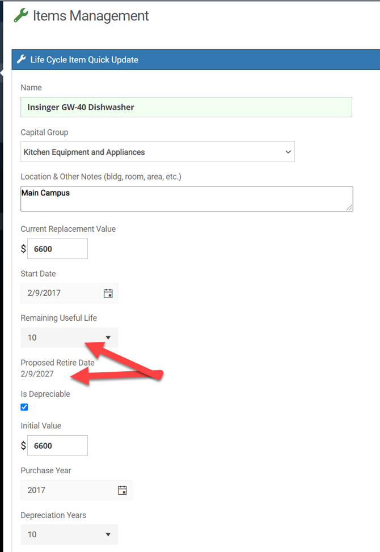Focus the Name field with Insinger GW-40 Dishwasher
The height and width of the screenshot is (552, 380).
[x=186, y=107]
